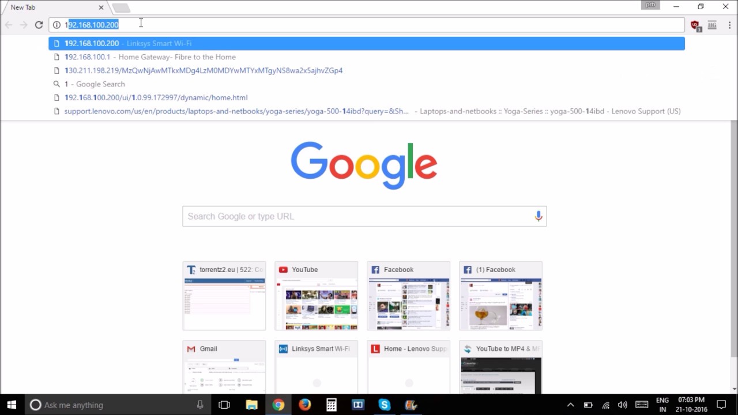Open Skype from the taskbar
Image resolution: width=738 pixels, height=415 pixels.
click(x=385, y=405)
